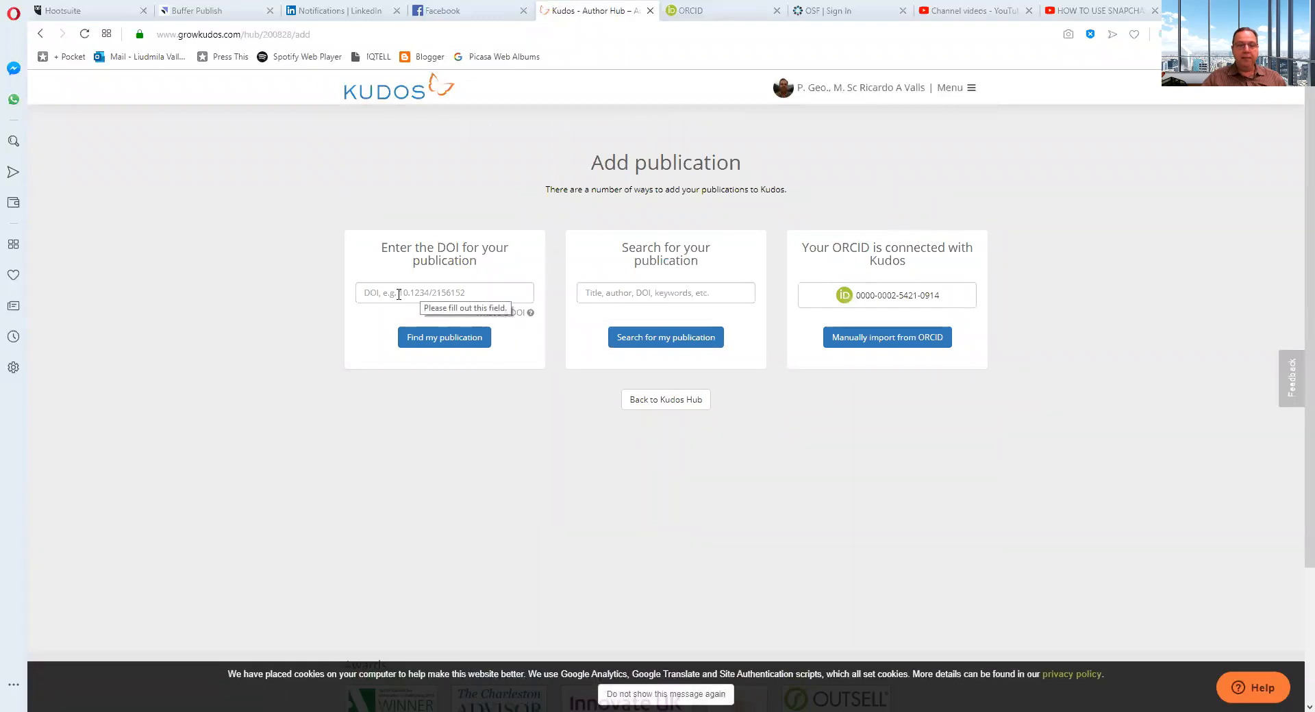Take snapshot with camera icon
Screen dimensions: 1315x712
point(1068,34)
